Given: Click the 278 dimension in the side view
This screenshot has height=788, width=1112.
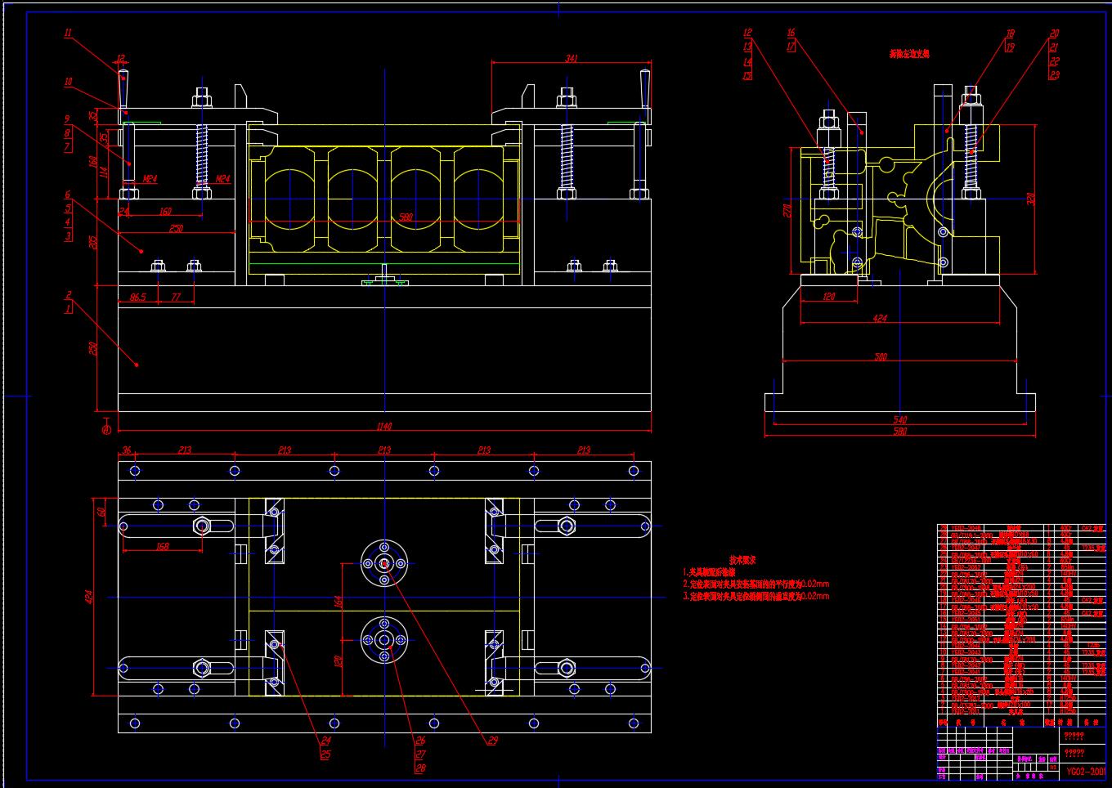Looking at the screenshot, I should [787, 210].
